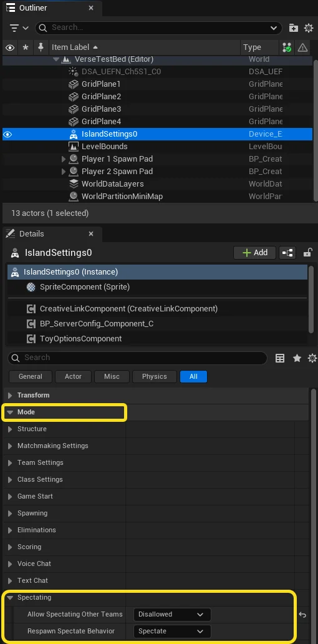Open Outliner settings gear icon
The height and width of the screenshot is (644, 318).
[309, 28]
